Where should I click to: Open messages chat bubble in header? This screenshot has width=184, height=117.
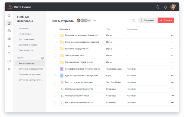157,7
